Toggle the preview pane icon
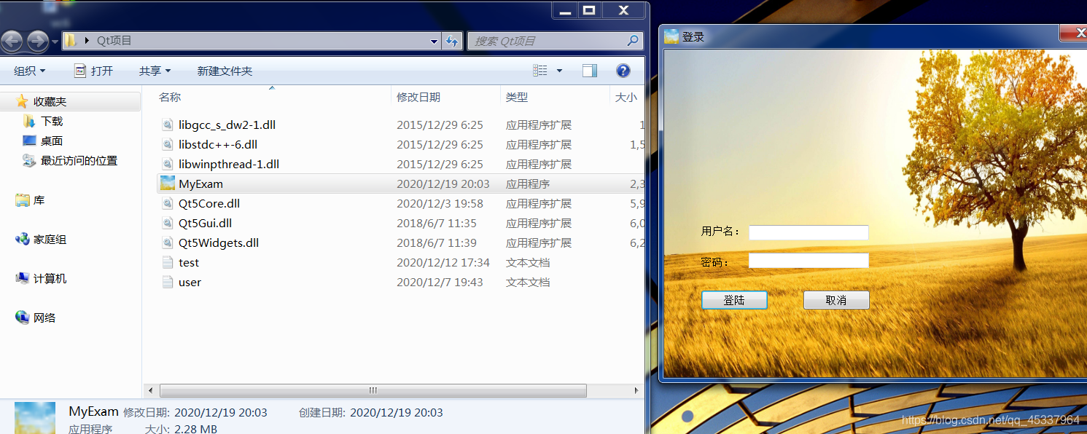Viewport: 1087px width, 434px height. pos(590,71)
